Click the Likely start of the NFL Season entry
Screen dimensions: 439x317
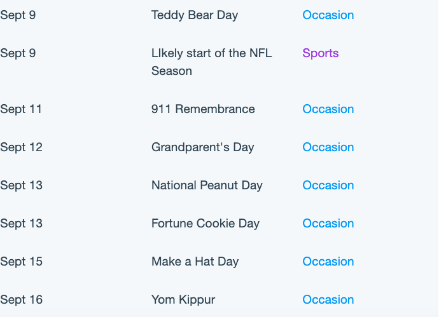212,62
